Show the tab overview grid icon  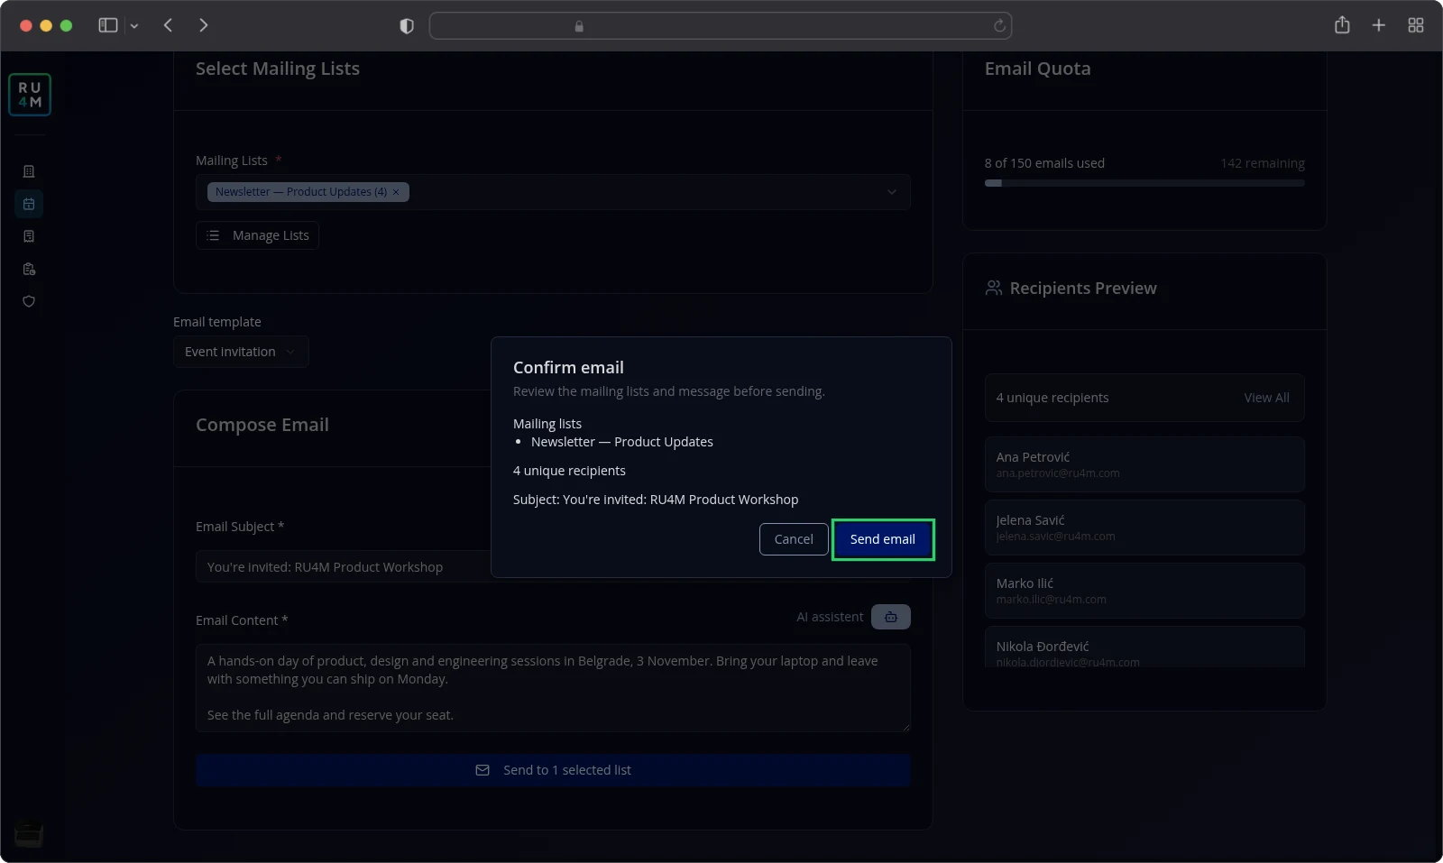click(1416, 25)
